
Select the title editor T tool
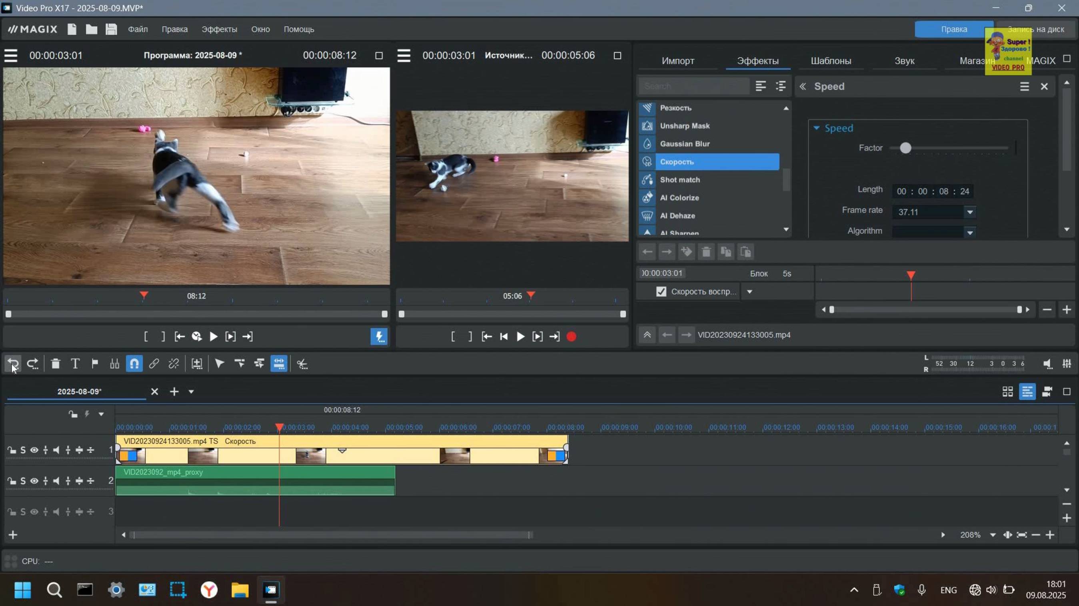coord(75,364)
